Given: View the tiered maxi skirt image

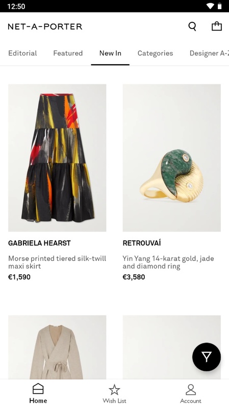Looking at the screenshot, I should [57, 158].
